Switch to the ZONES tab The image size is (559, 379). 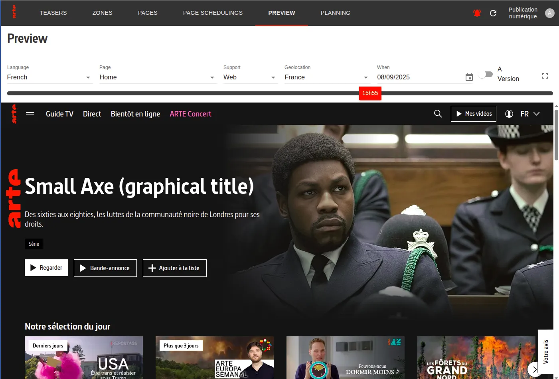tap(103, 13)
